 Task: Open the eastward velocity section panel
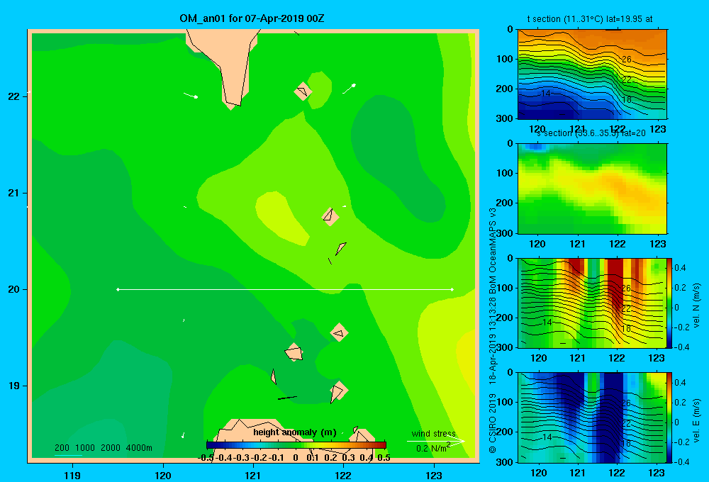point(592,417)
